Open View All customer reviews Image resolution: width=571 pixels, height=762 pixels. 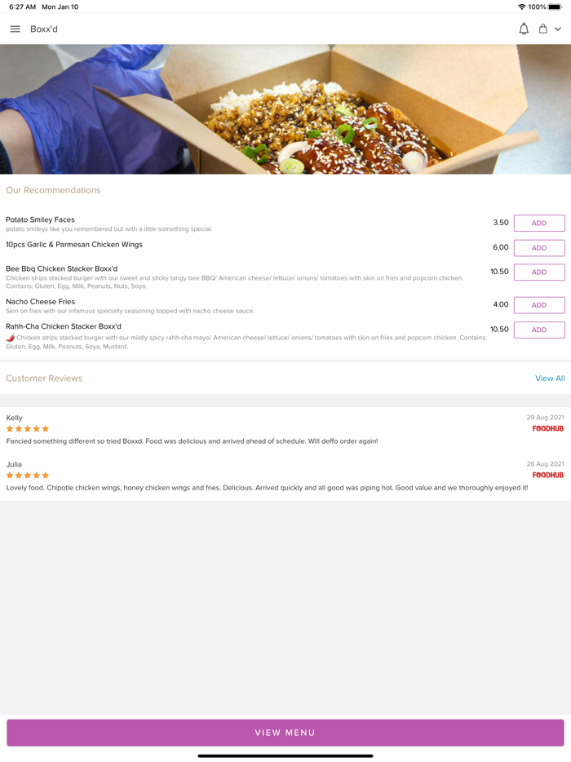coord(550,379)
